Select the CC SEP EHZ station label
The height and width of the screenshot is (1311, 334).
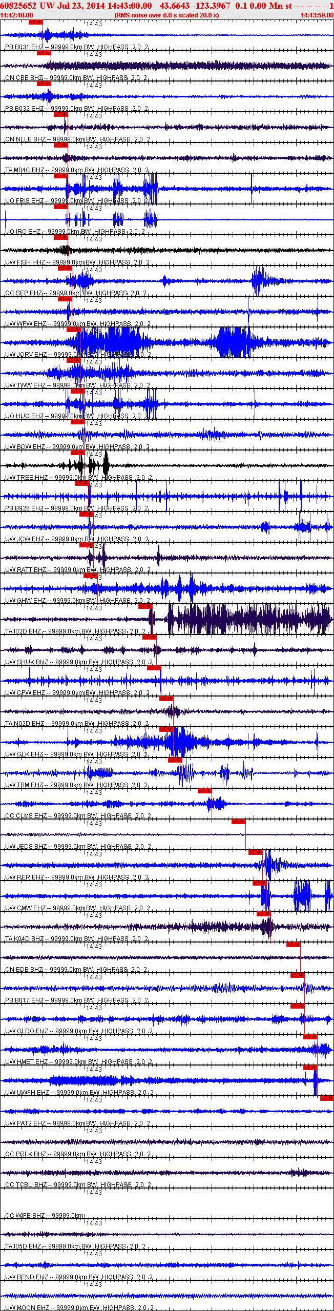point(76,293)
